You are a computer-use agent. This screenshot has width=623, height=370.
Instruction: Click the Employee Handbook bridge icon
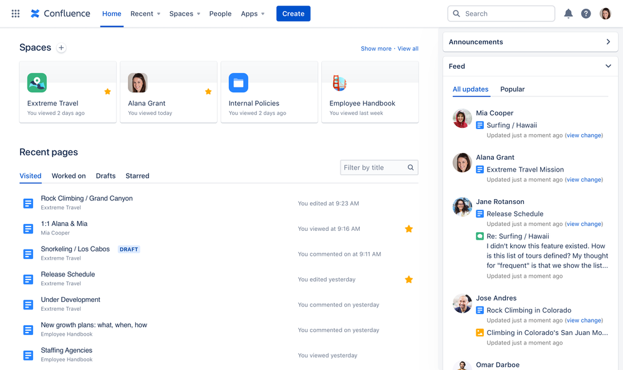(x=339, y=82)
